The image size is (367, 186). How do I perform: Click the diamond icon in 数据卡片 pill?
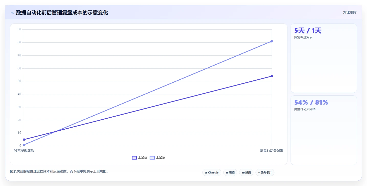259,172
